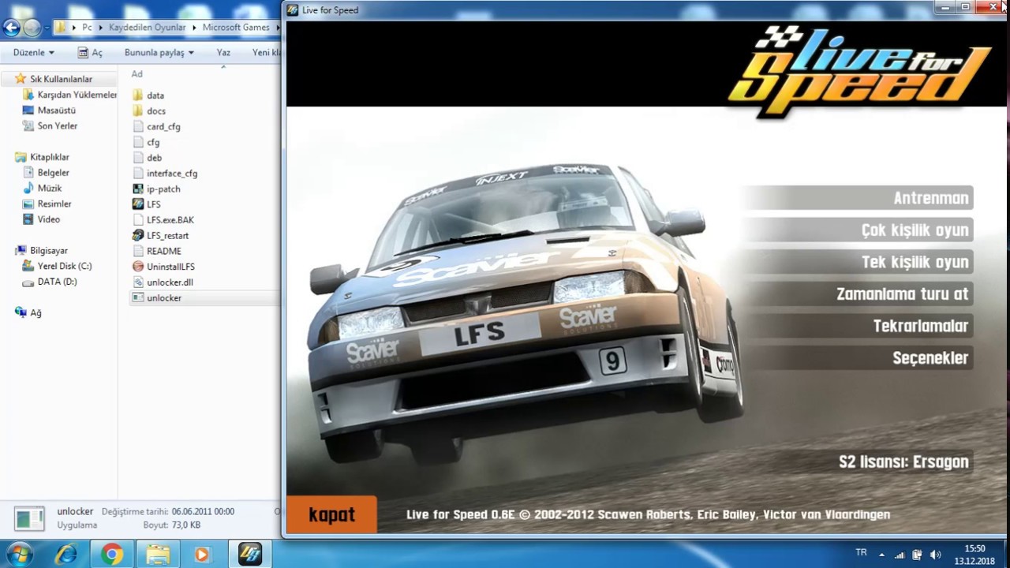The height and width of the screenshot is (568, 1010).
Task: Open the docs folder icon
Action: [x=138, y=111]
